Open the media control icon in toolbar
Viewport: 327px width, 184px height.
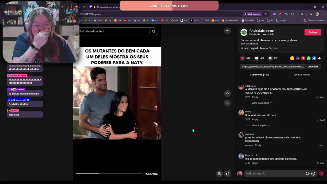coord(311,14)
